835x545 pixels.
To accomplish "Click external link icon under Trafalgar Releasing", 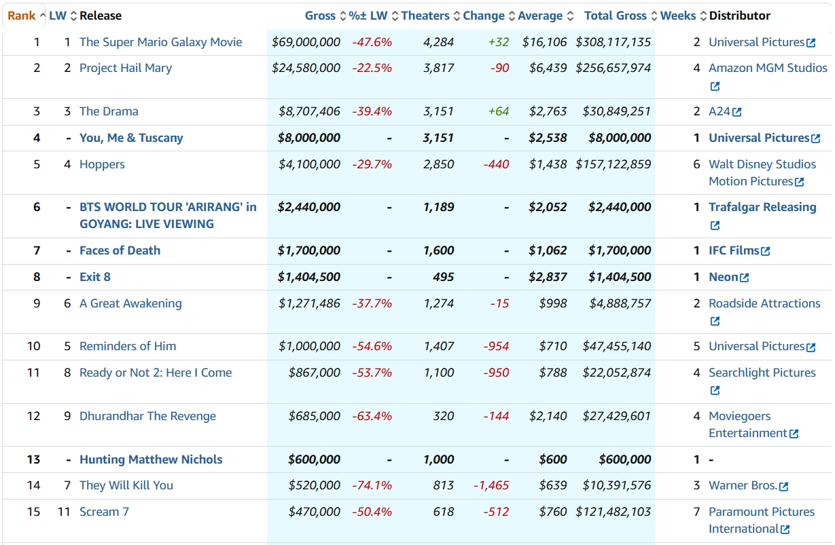I will click(715, 225).
